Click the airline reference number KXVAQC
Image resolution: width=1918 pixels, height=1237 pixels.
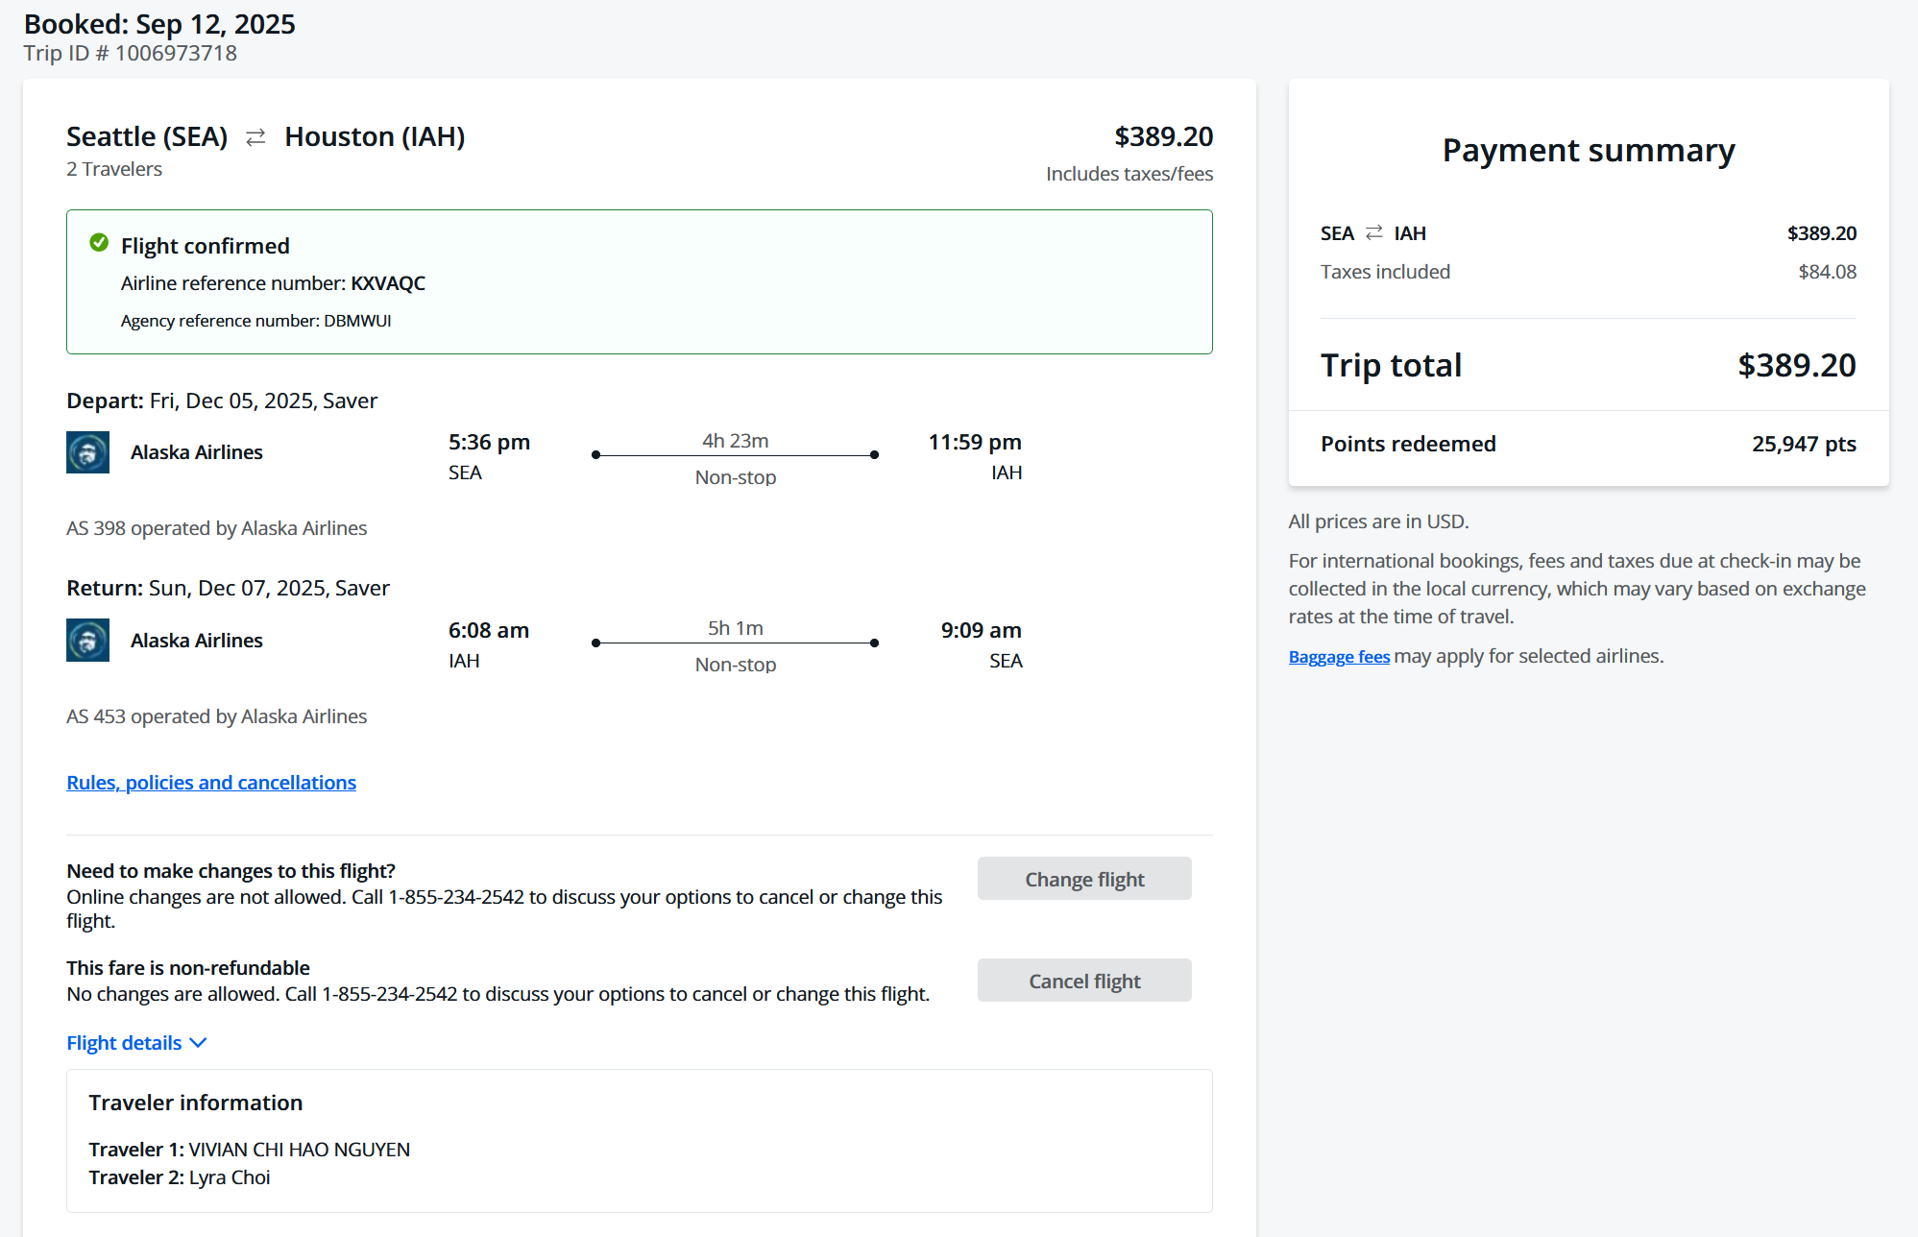tap(388, 283)
